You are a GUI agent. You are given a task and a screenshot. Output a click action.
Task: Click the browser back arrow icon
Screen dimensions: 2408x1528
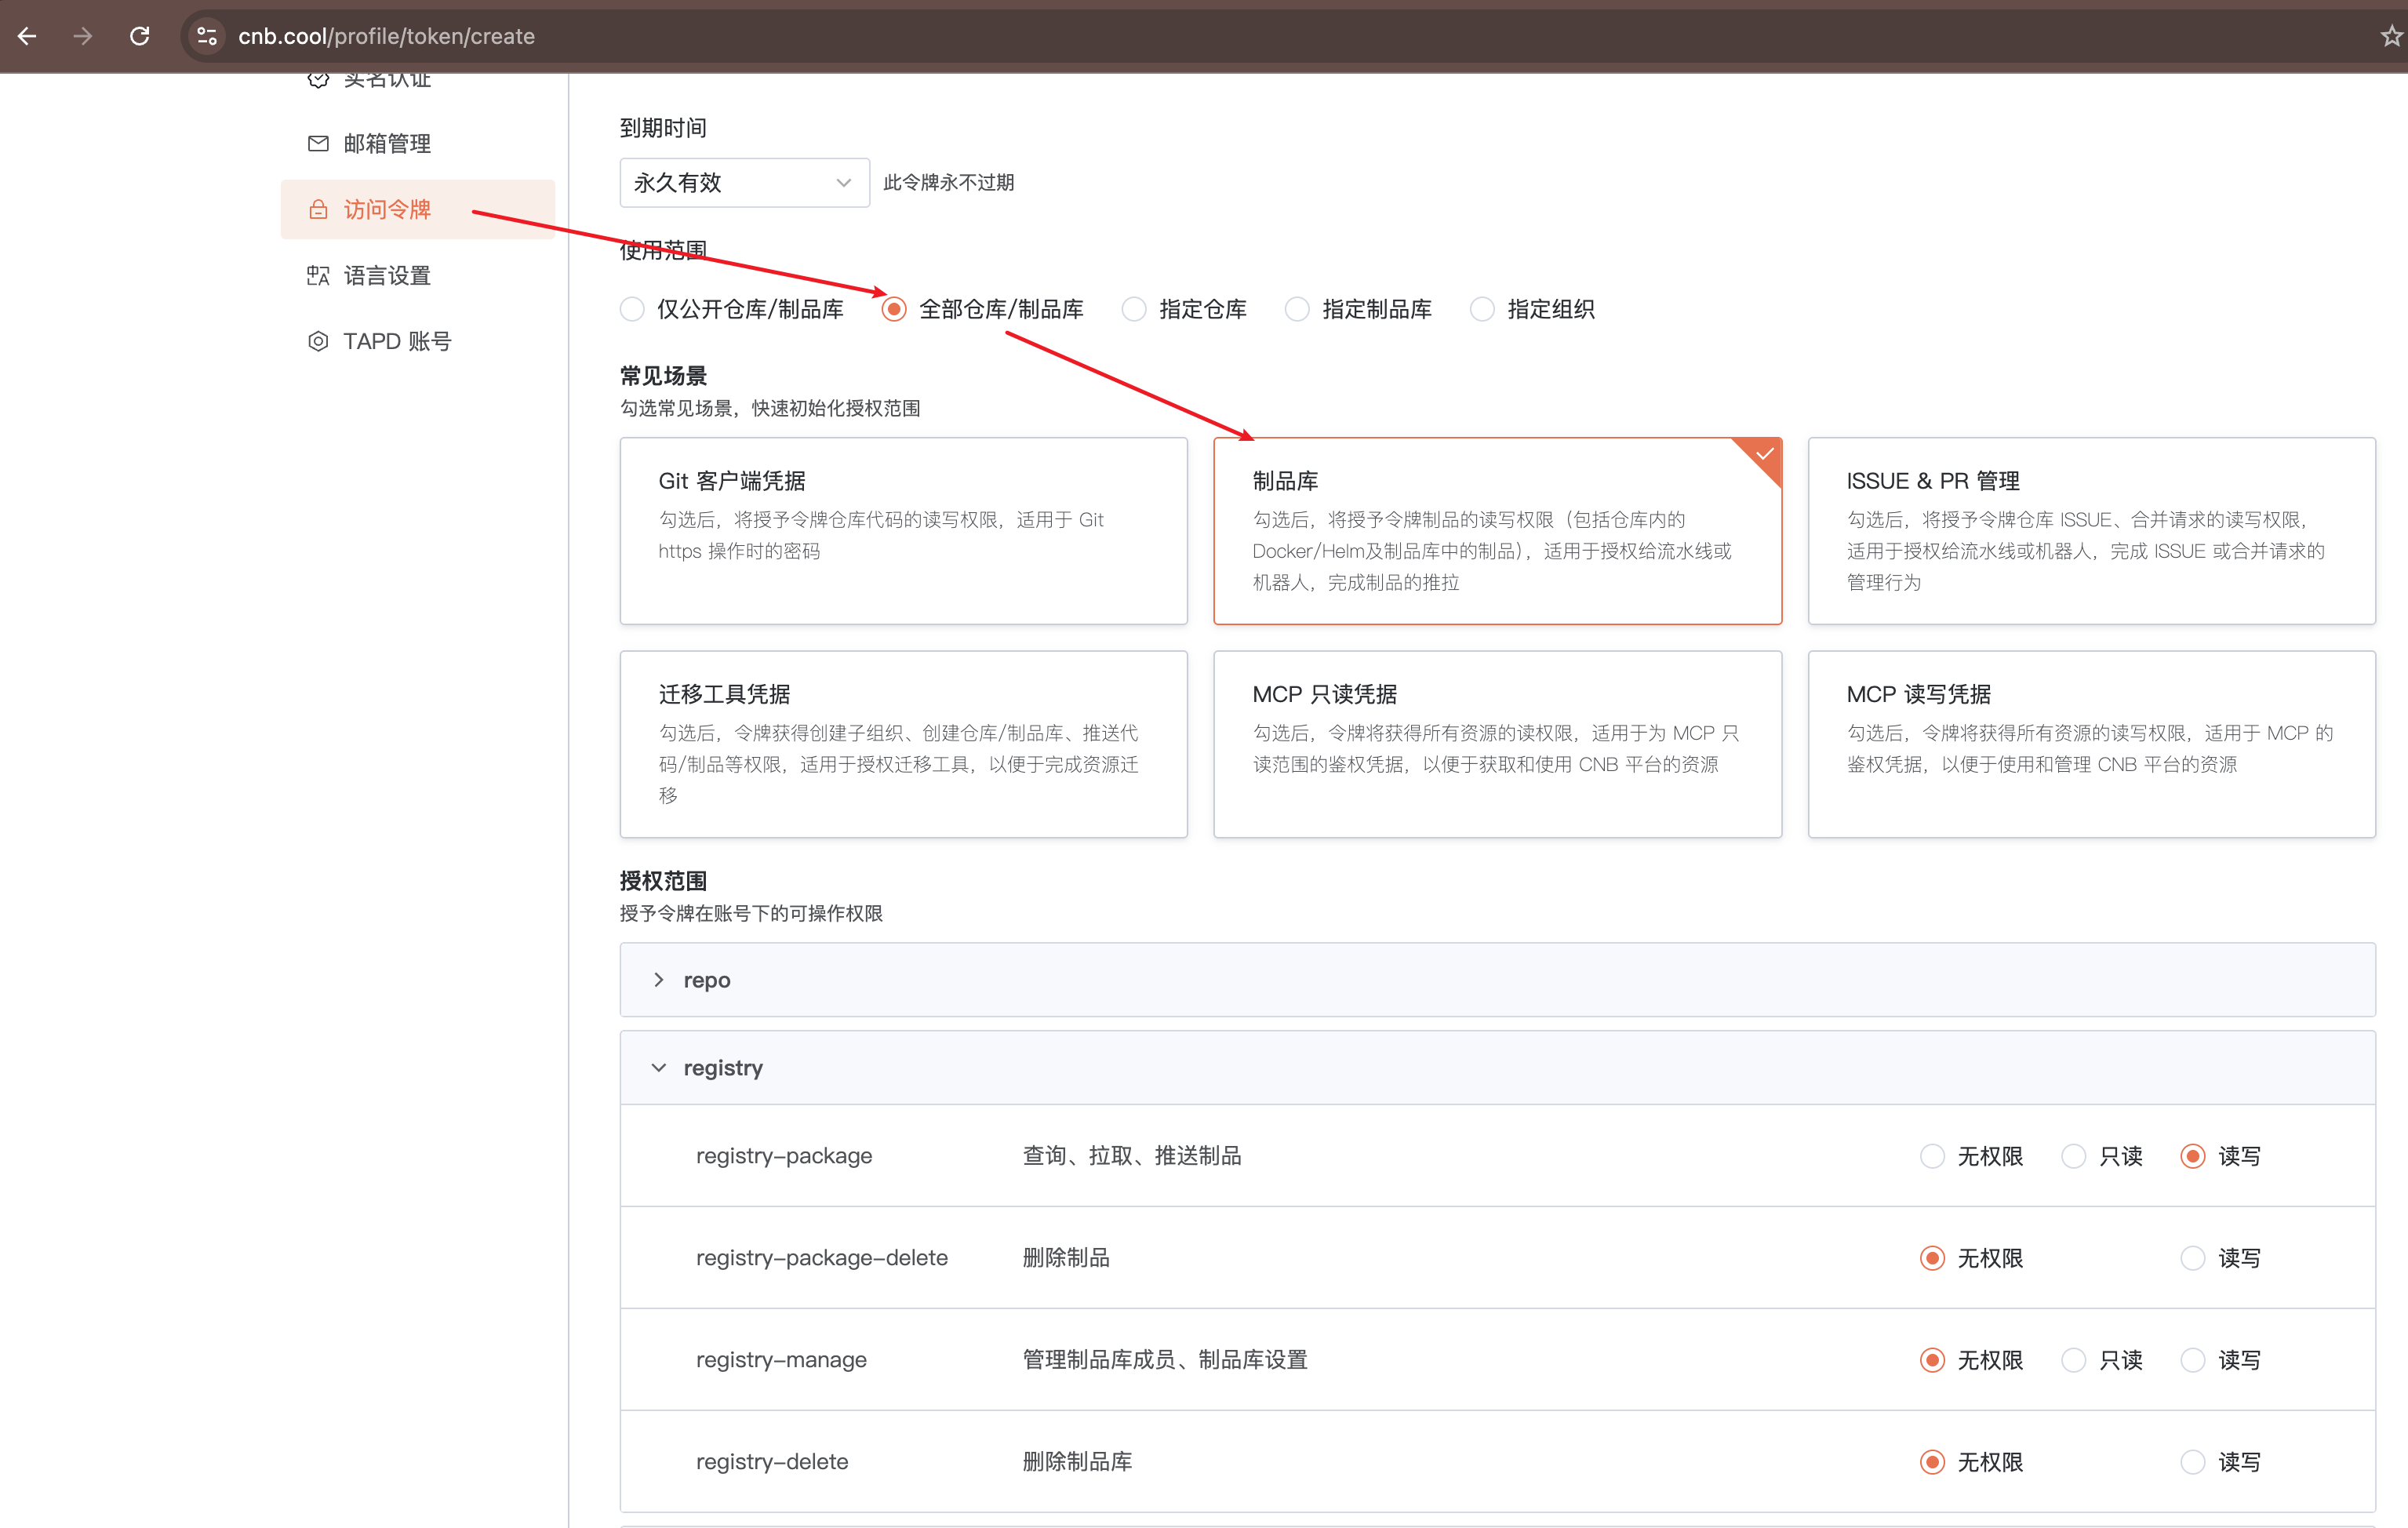click(27, 36)
